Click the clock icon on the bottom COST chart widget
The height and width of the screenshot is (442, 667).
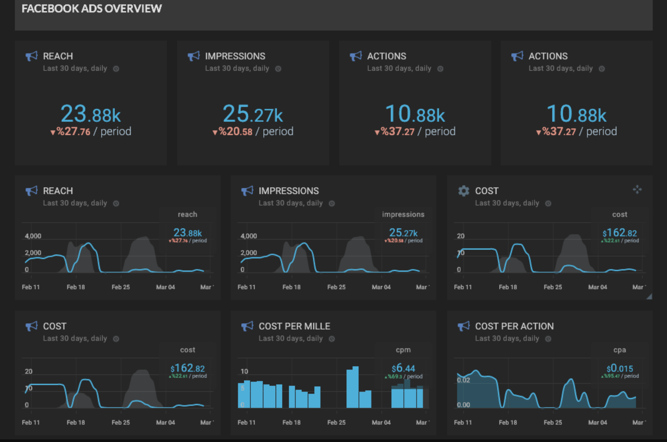(116, 339)
